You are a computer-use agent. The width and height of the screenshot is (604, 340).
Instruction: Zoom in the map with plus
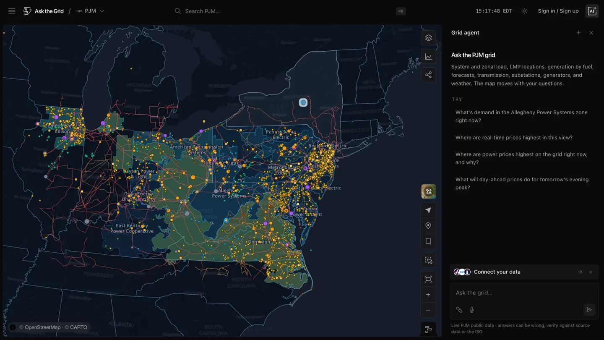click(x=428, y=295)
